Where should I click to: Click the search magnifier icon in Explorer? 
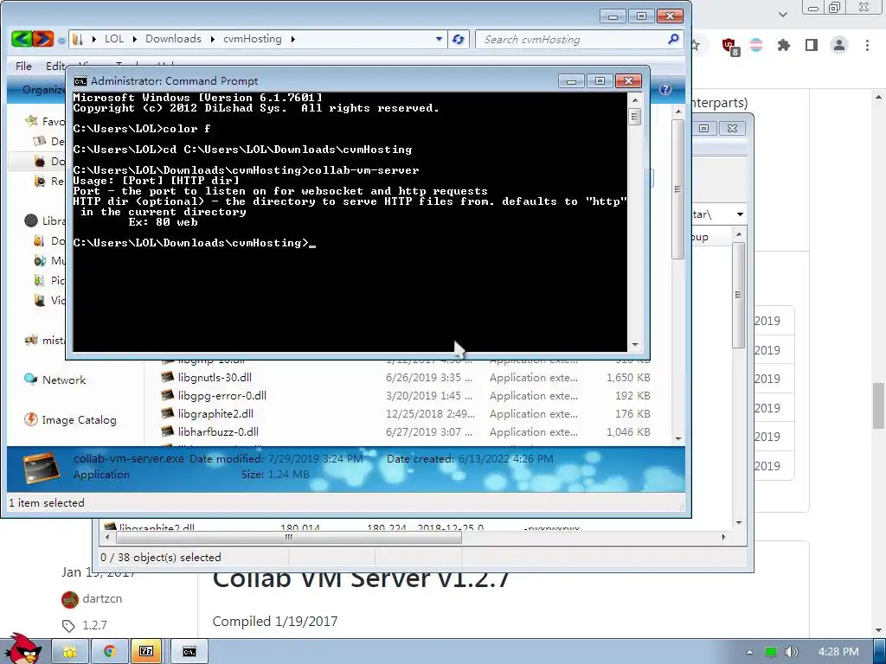673,39
